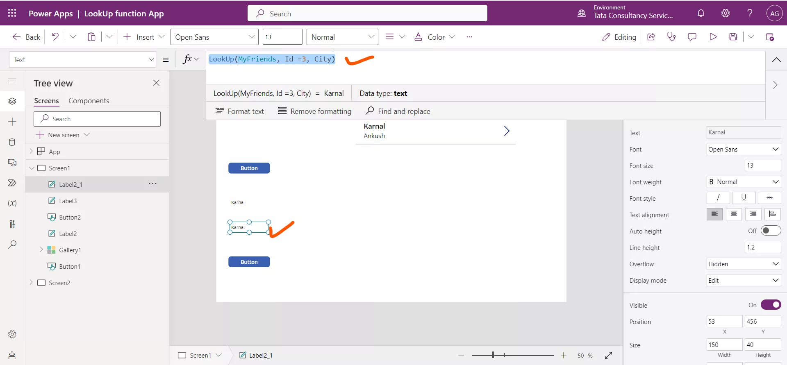The height and width of the screenshot is (365, 787).
Task: Open the Tree view layers icon
Action: [12, 101]
